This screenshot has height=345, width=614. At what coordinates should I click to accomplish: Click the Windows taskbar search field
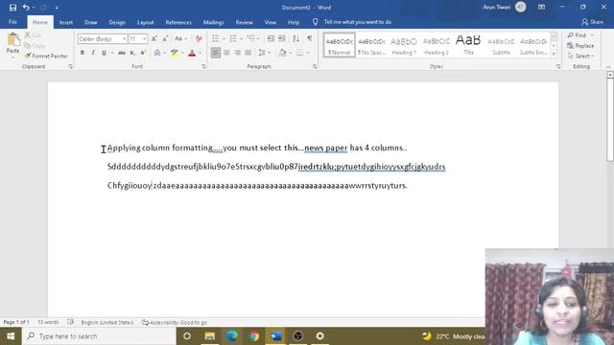pyautogui.click(x=99, y=336)
